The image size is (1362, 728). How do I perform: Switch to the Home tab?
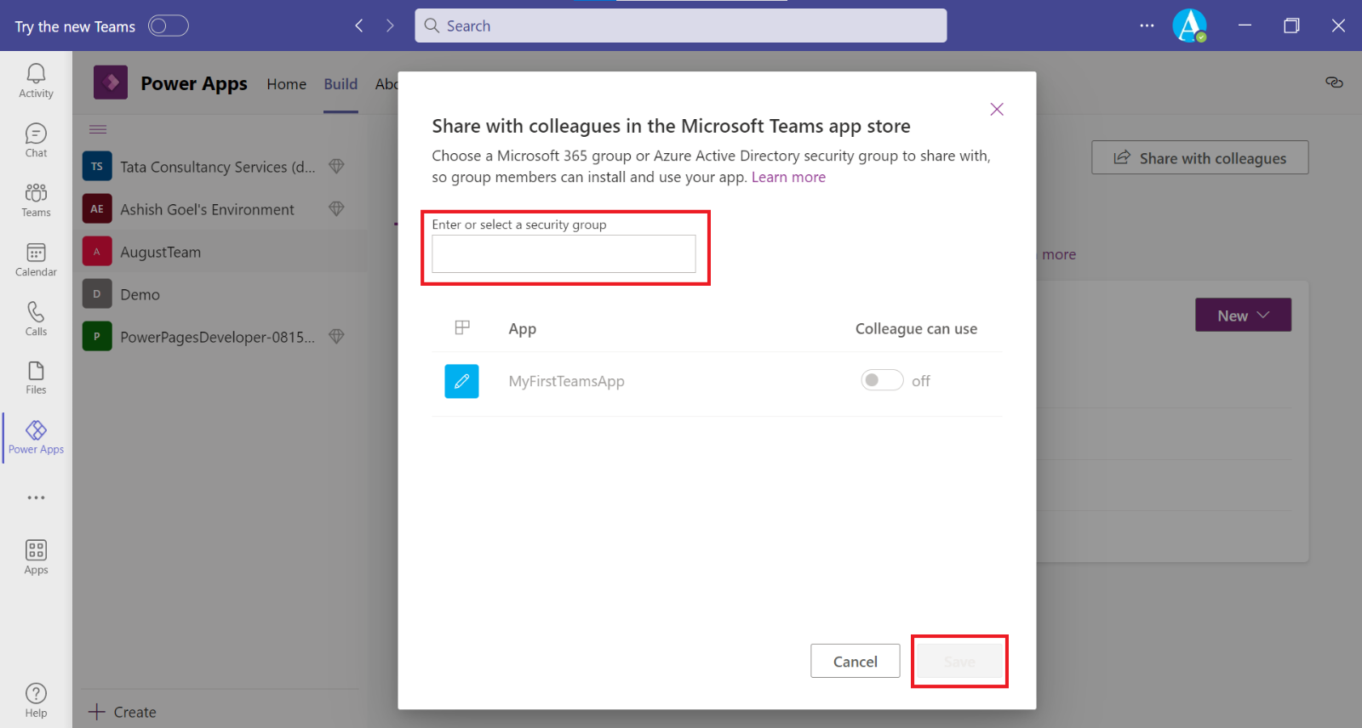286,84
